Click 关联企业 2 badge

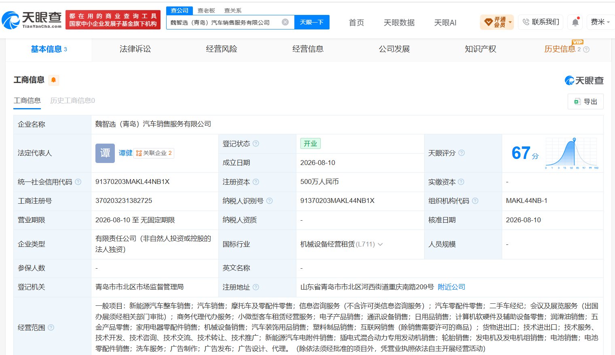click(154, 153)
